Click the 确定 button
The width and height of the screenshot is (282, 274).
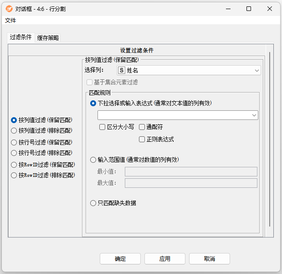(x=120, y=259)
